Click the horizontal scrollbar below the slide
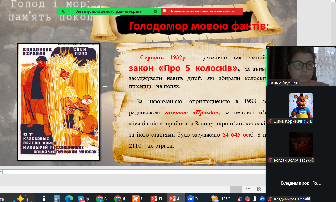The image size is (336, 202). click(133, 171)
